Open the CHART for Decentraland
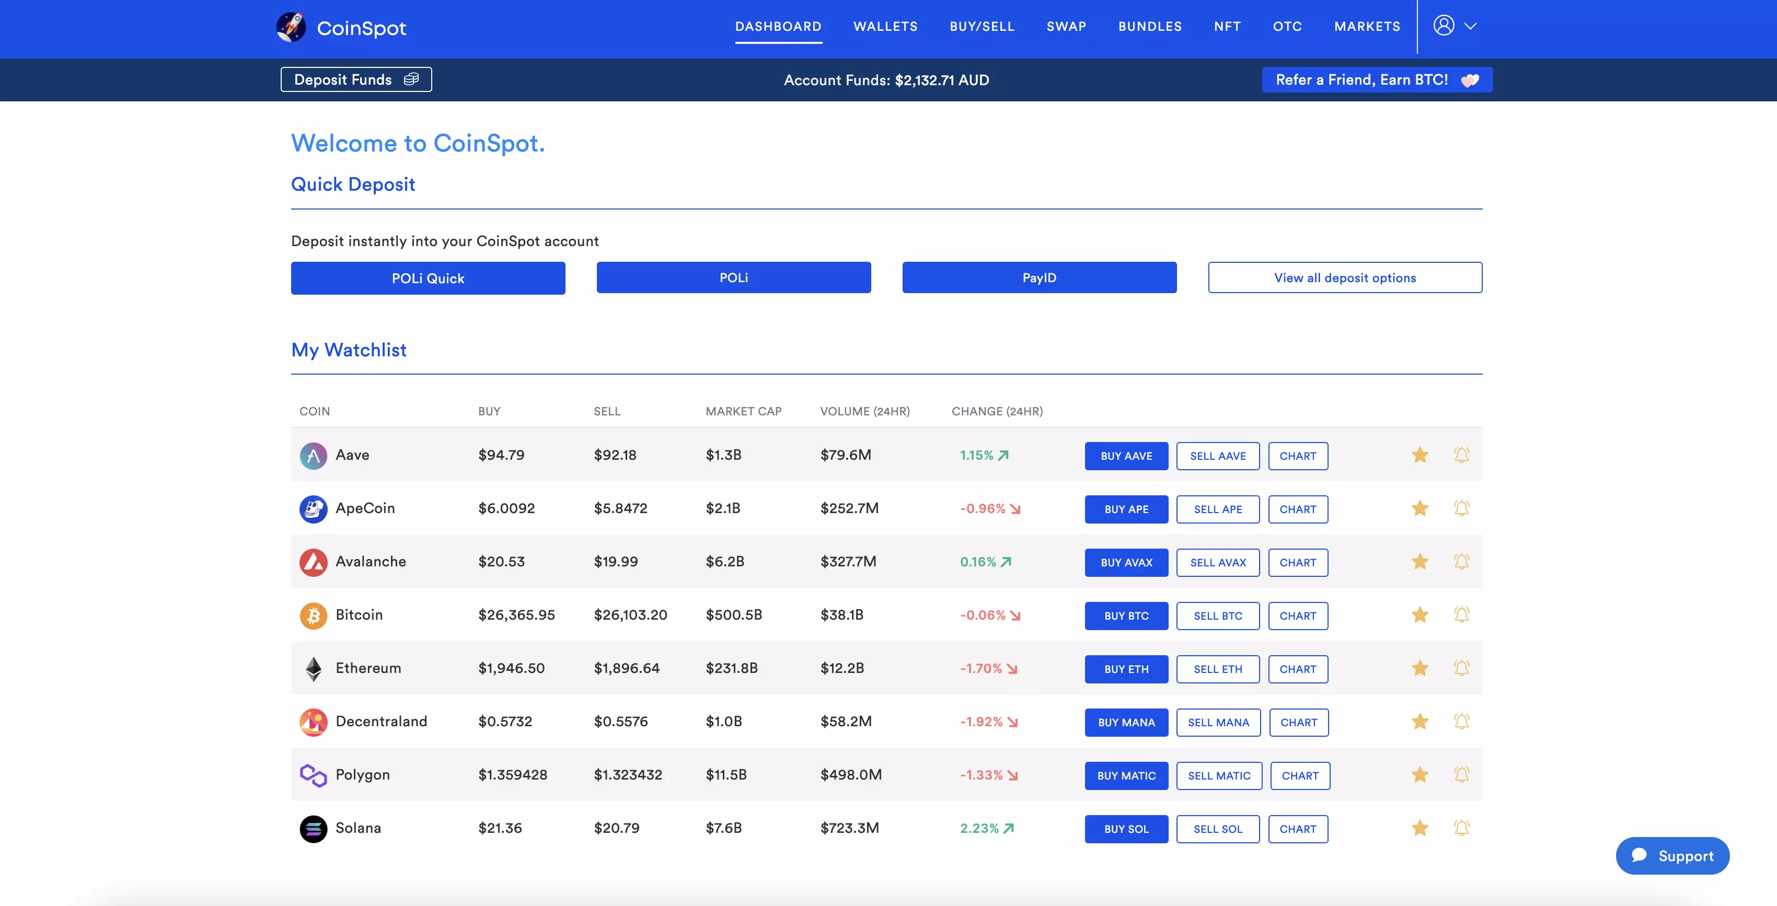 [x=1299, y=722]
